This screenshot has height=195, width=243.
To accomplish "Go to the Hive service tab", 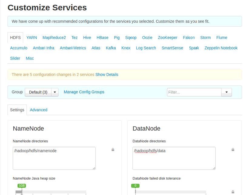I will [x=87, y=38].
